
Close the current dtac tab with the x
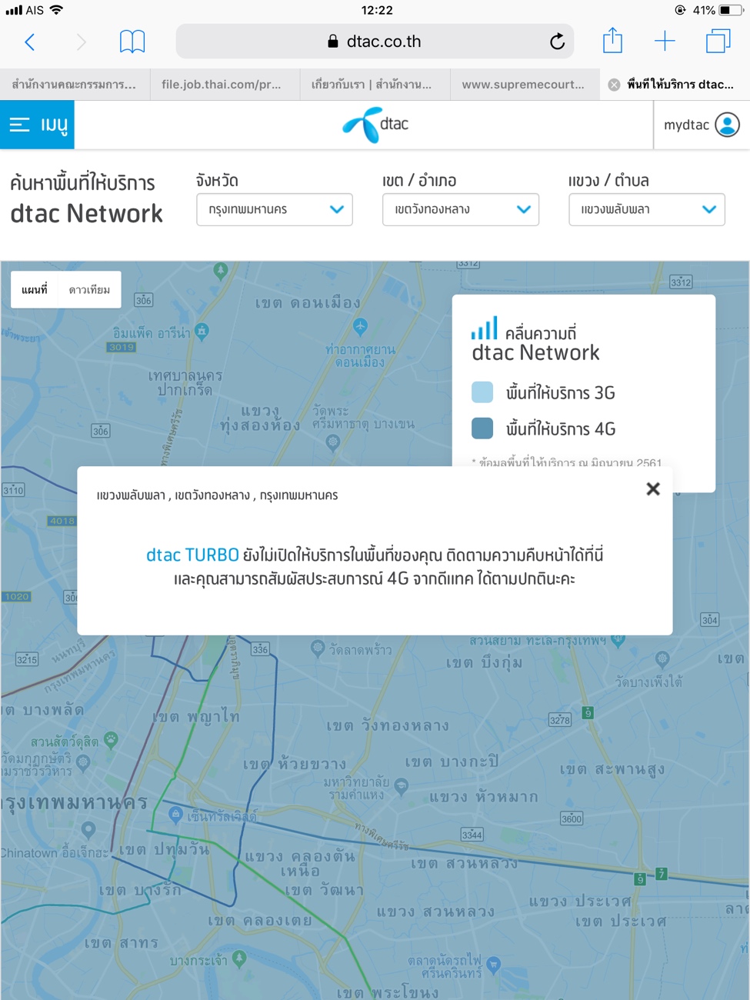click(614, 85)
